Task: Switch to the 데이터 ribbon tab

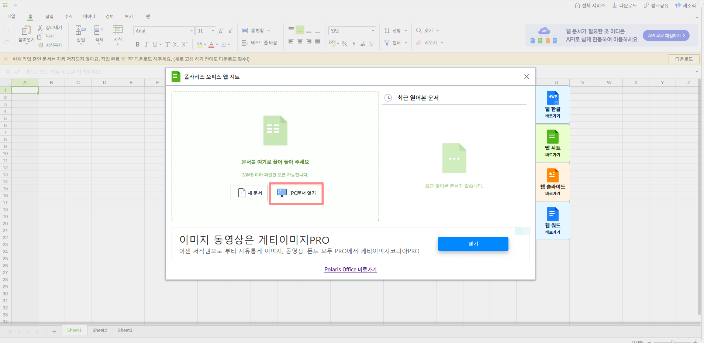Action: (x=89, y=16)
